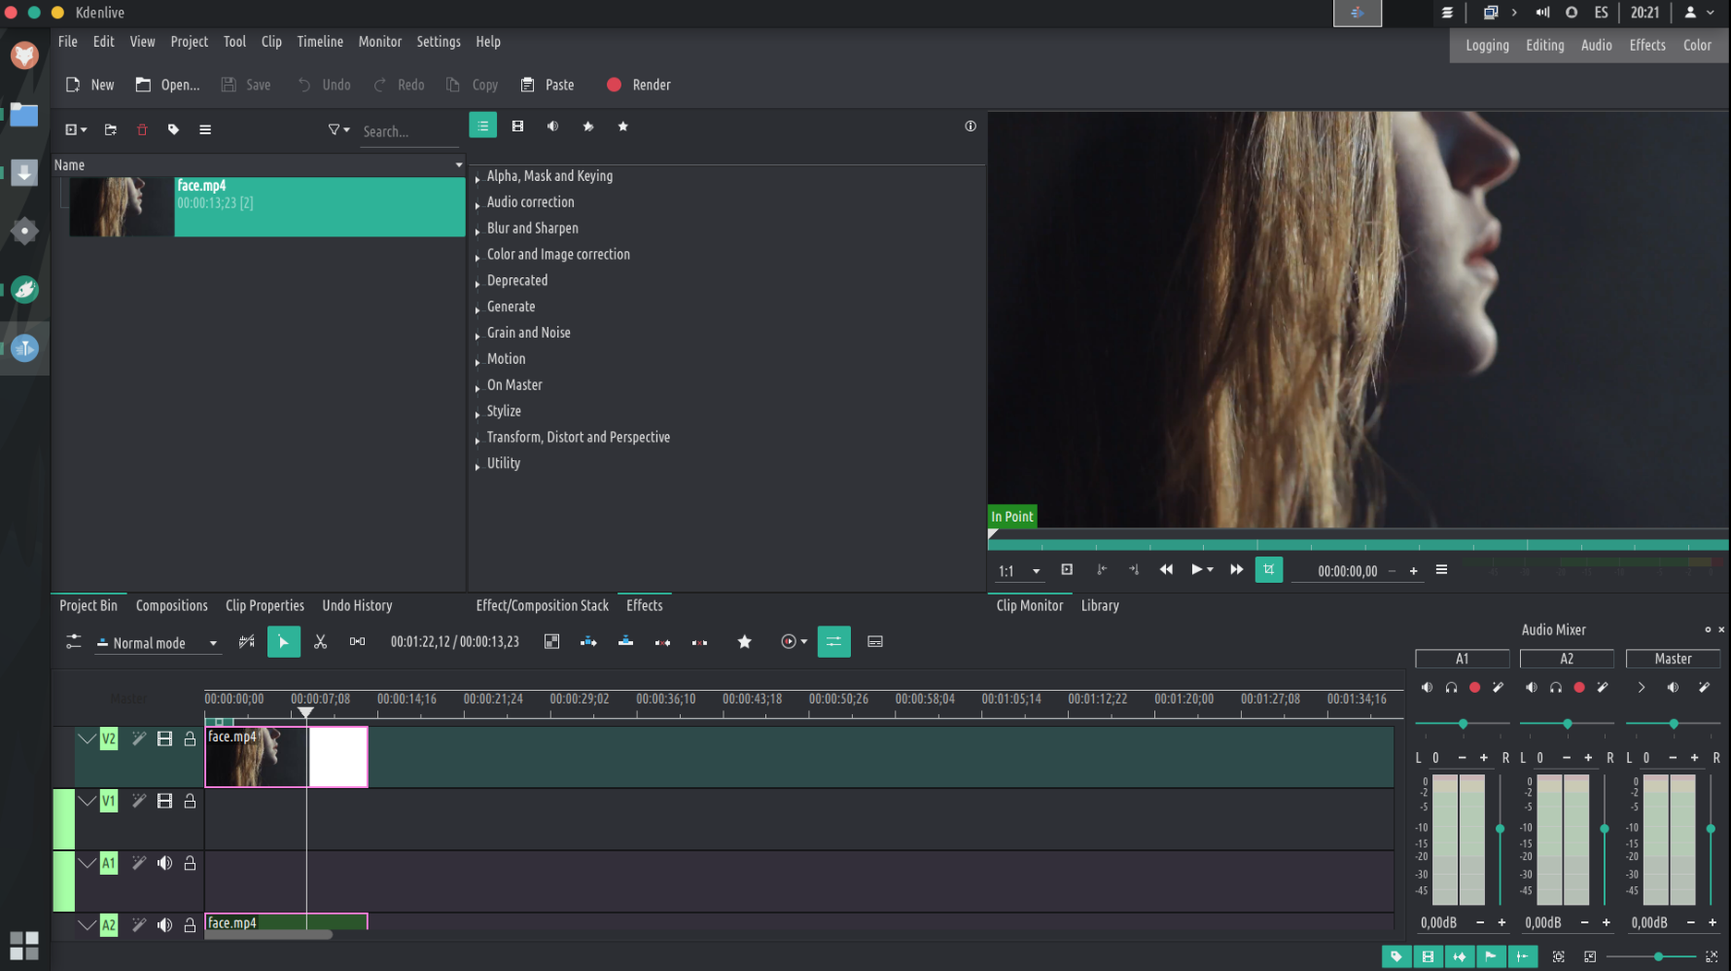This screenshot has width=1731, height=971.
Task: Open the Normal mode dropdown
Action: point(157,643)
